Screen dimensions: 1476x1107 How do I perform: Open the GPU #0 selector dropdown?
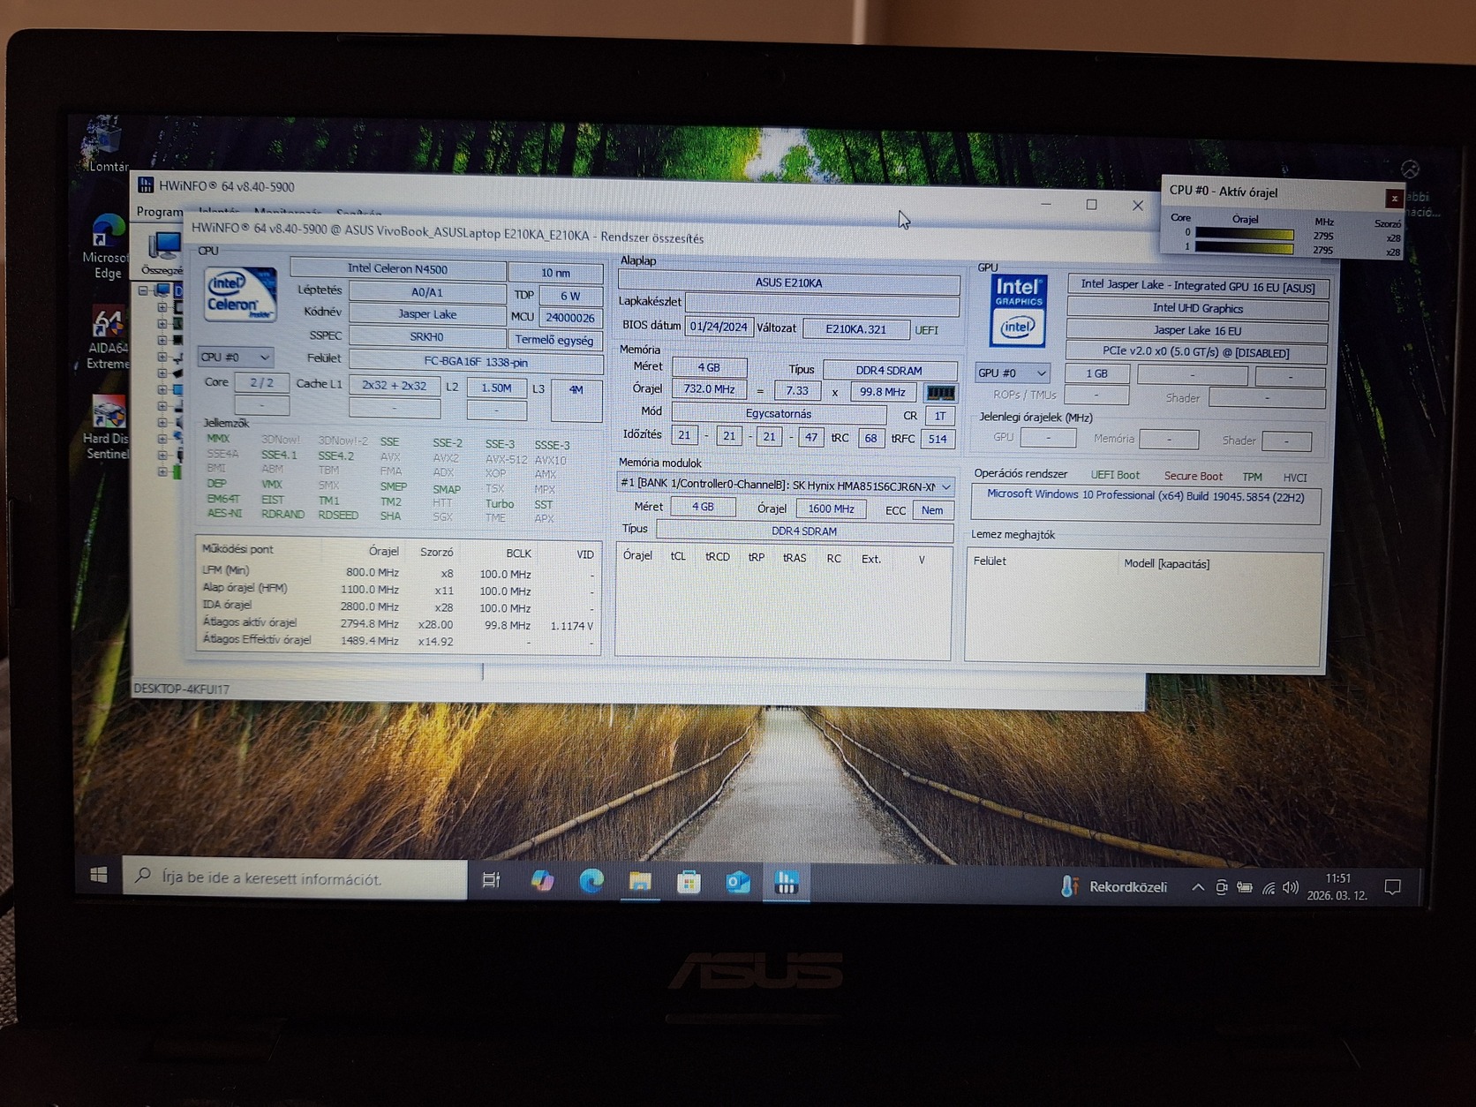[x=1013, y=373]
